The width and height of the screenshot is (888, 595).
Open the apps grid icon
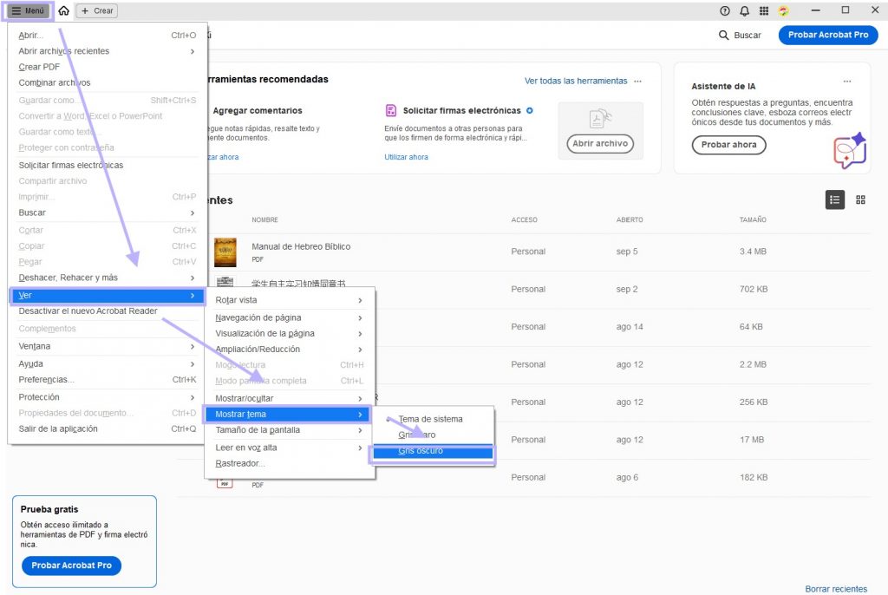coord(763,10)
